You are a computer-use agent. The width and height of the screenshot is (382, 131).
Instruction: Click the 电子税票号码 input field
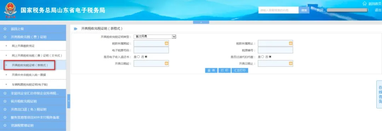pos(151,50)
